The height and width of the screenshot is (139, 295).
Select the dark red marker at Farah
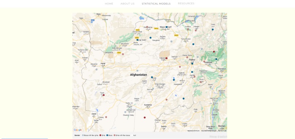pyautogui.click(x=104, y=95)
